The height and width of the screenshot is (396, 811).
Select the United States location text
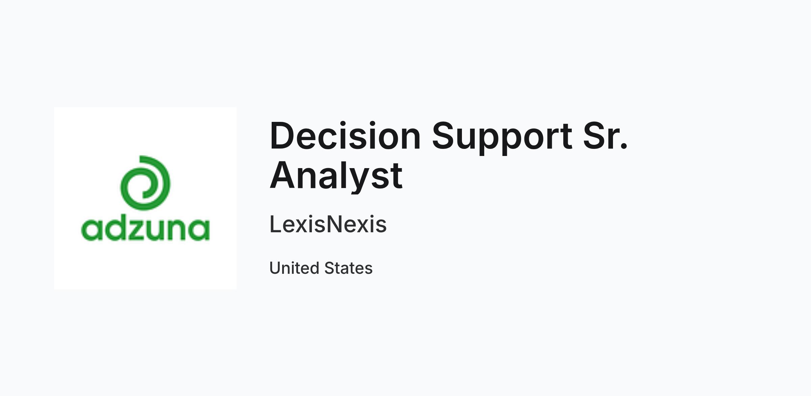tap(321, 268)
